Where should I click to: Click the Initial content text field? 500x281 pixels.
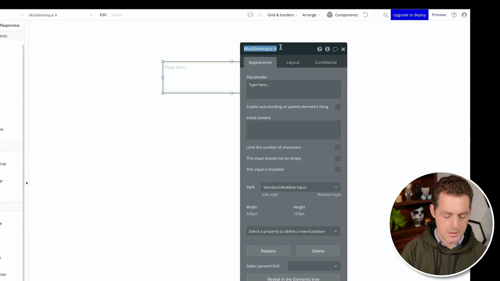tap(293, 130)
